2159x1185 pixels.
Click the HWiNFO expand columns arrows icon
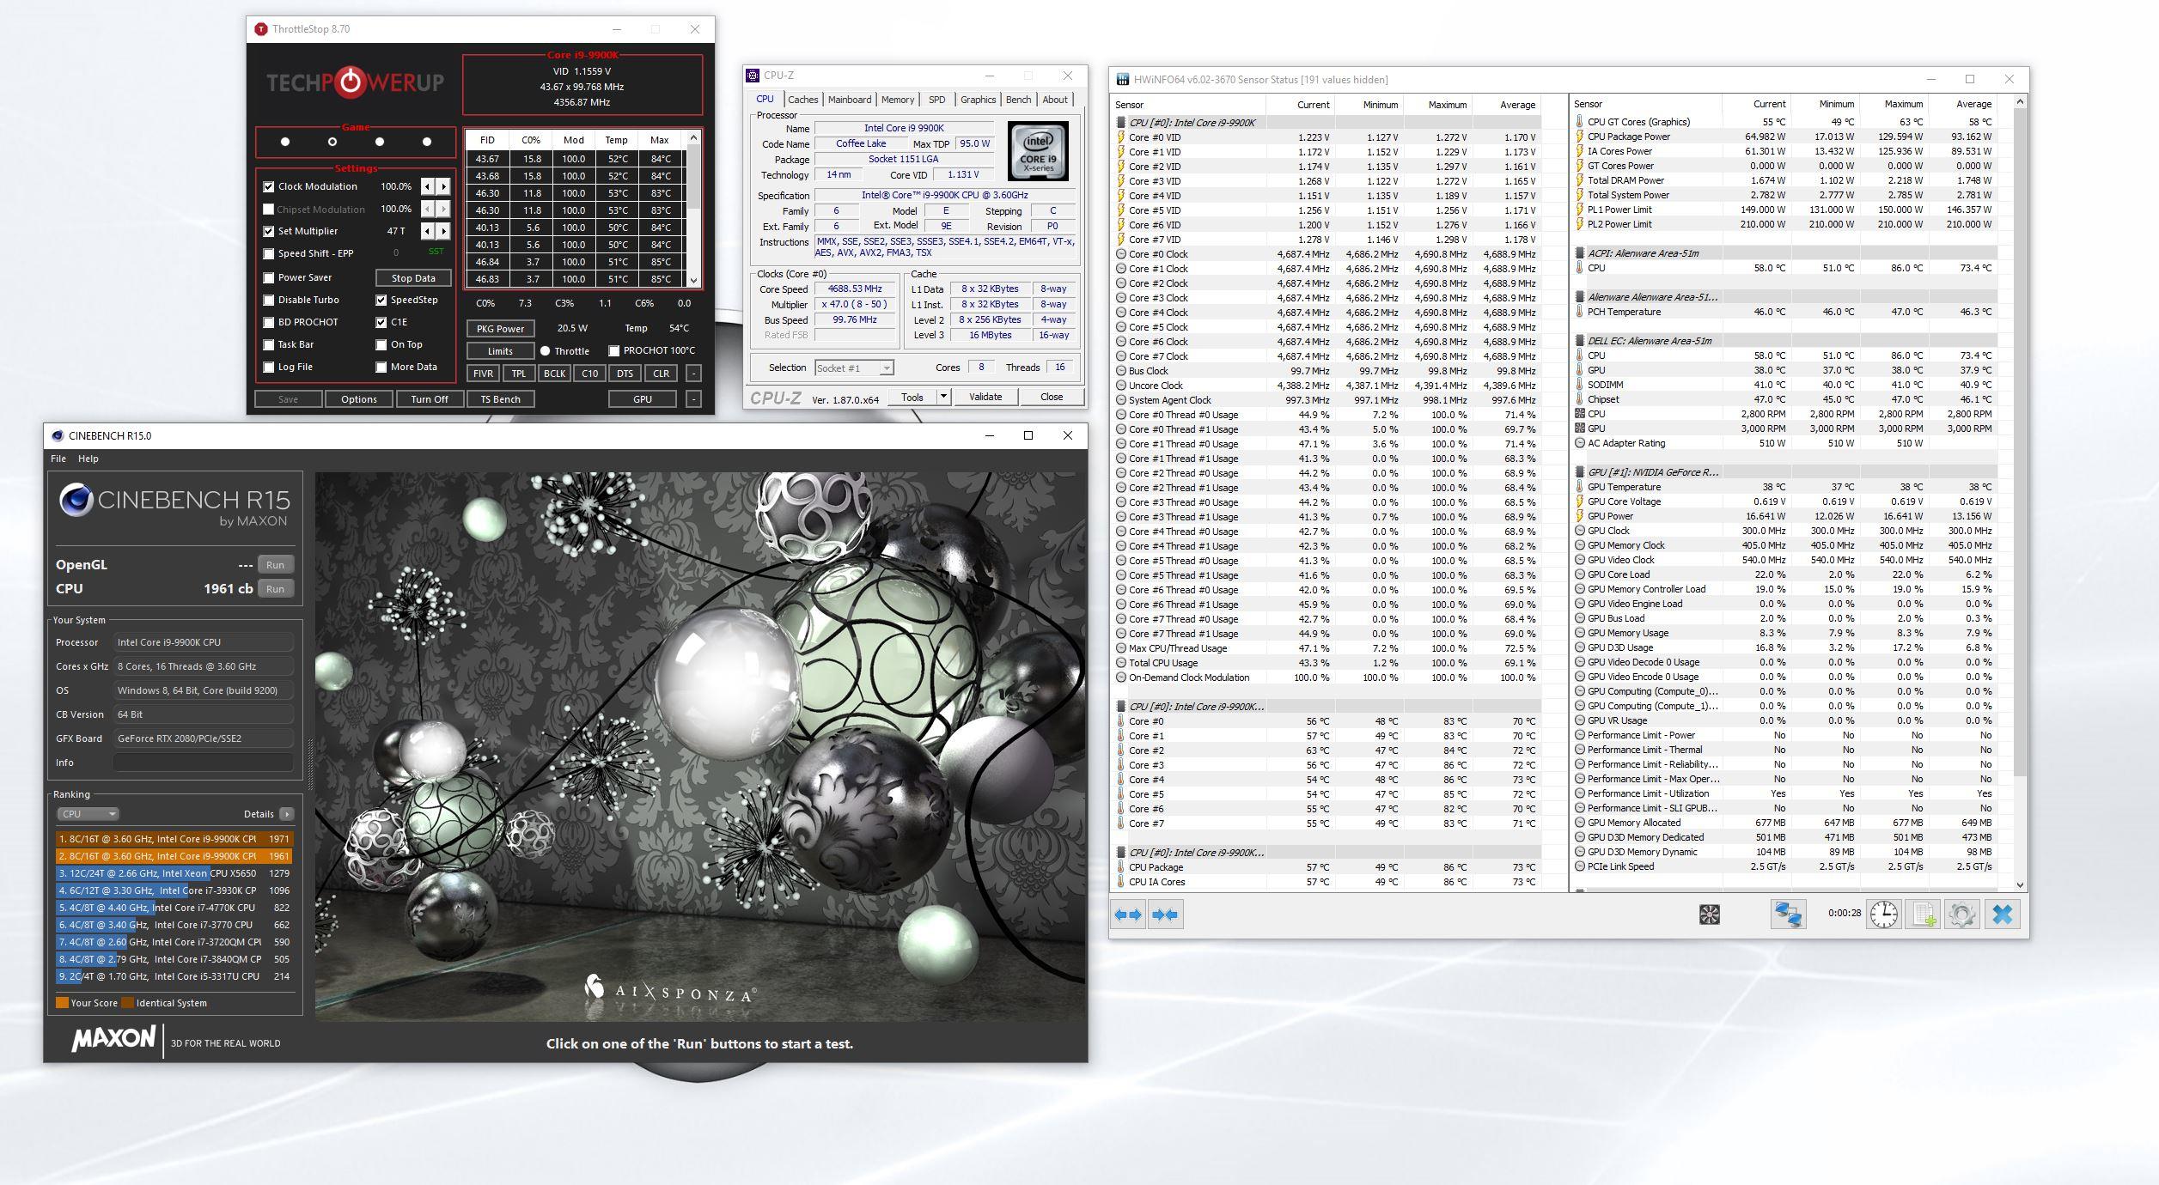1128,915
